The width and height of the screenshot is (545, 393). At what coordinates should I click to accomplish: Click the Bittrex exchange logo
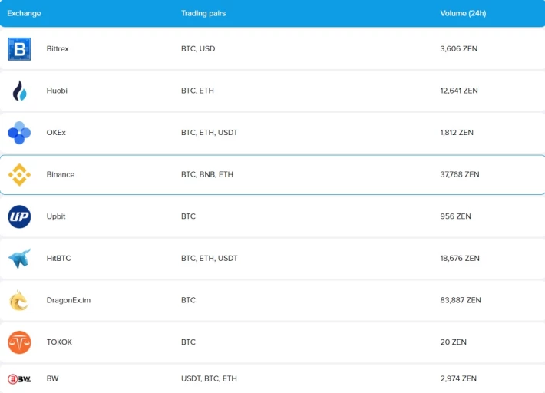(19, 49)
